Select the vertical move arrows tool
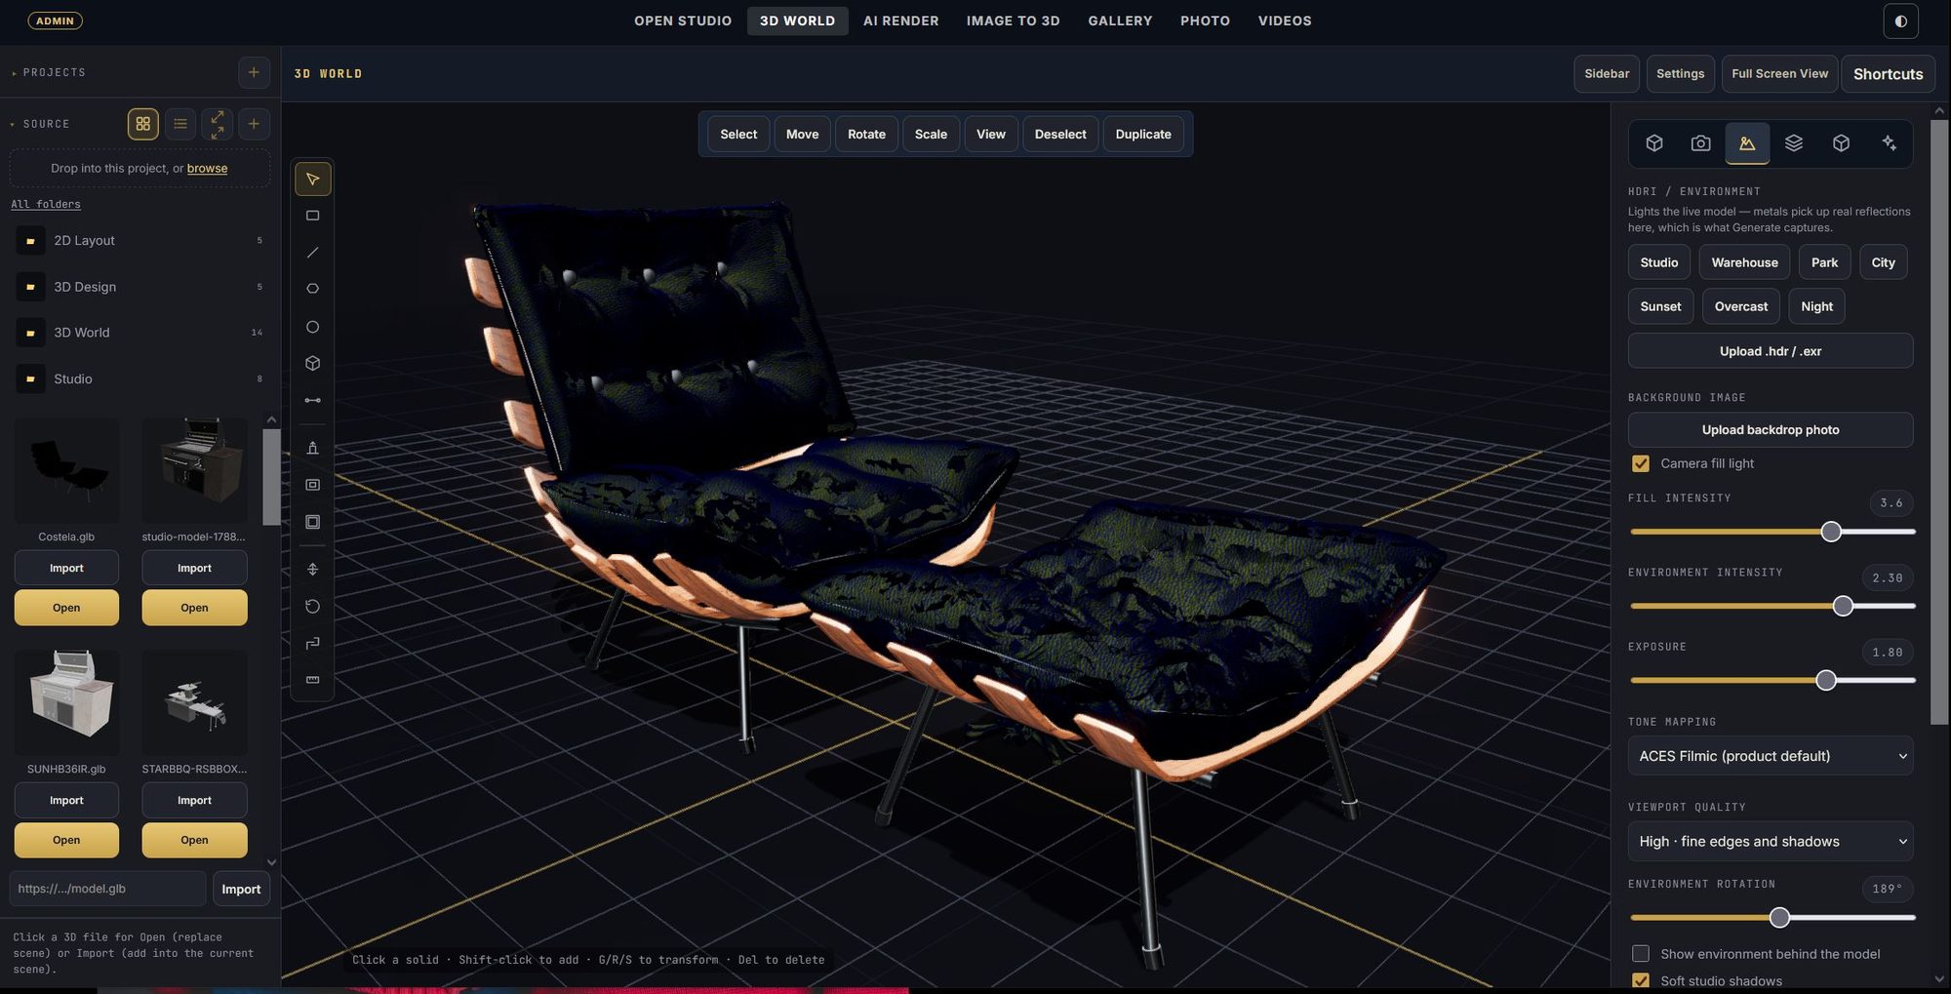Screen dimensions: 1951x994 [312, 569]
